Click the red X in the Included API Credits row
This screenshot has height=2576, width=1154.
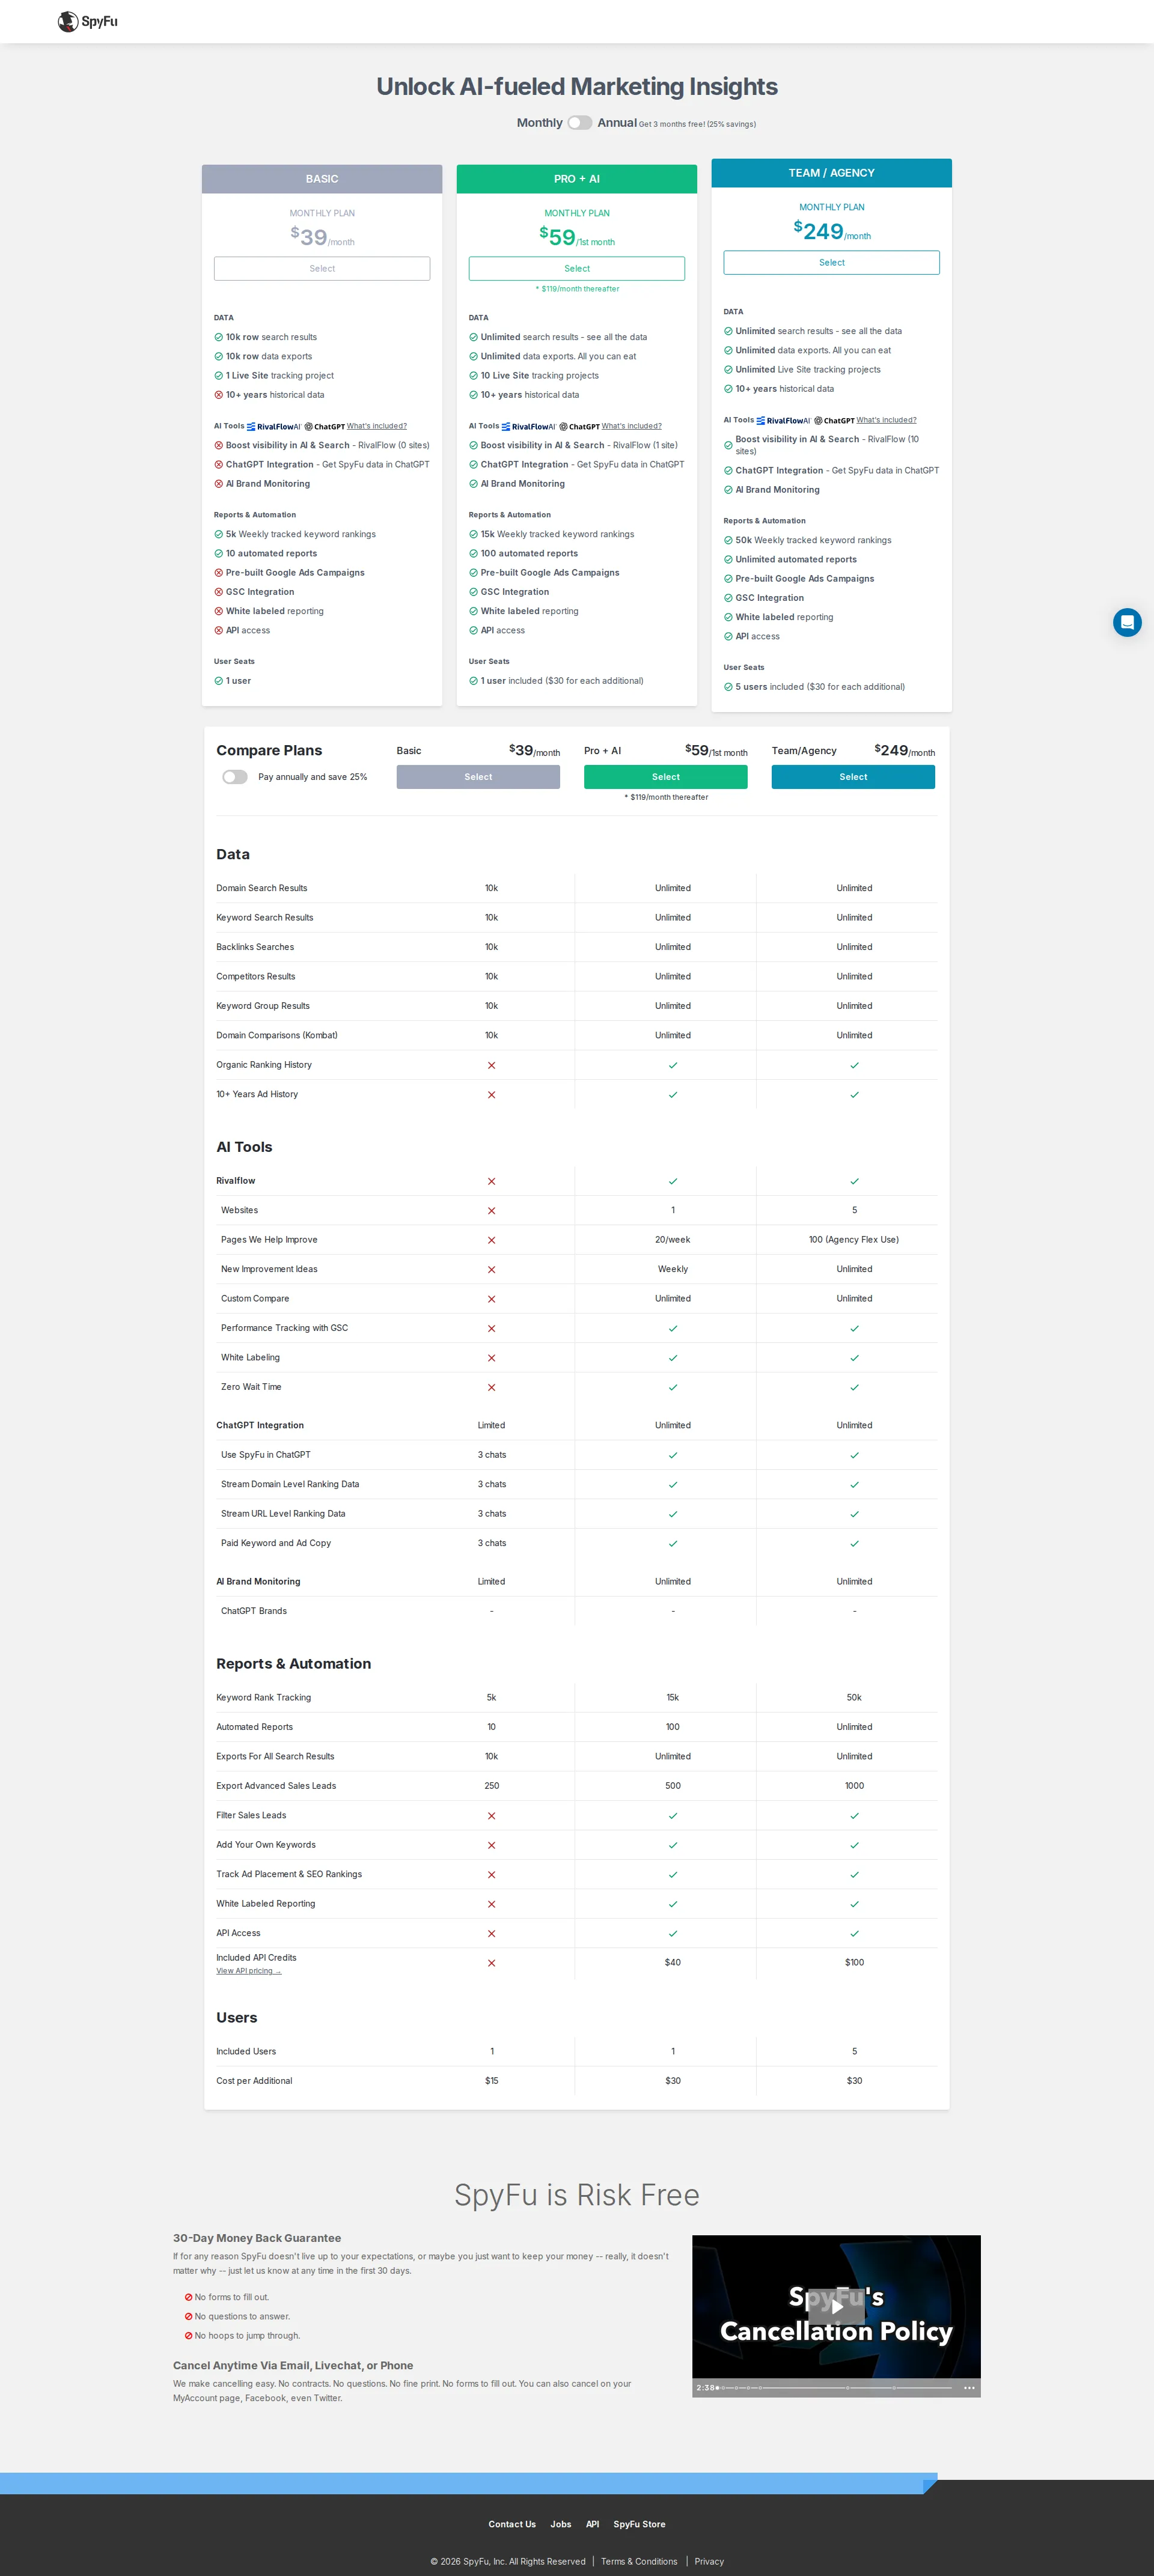[491, 1963]
